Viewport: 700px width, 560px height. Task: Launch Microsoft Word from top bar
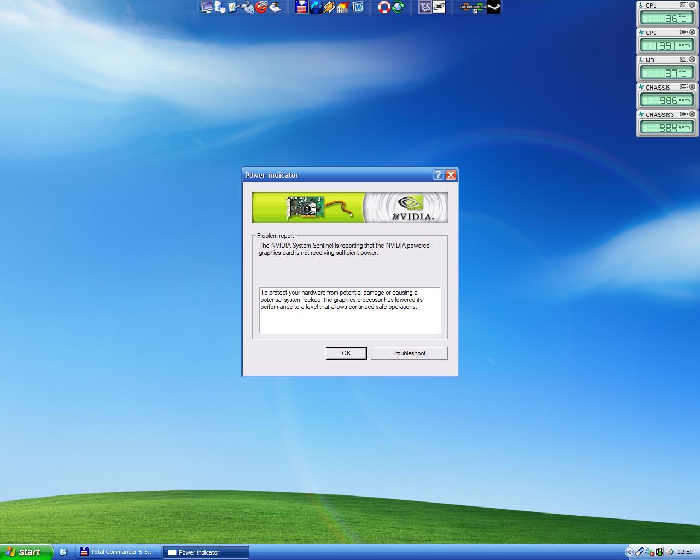(x=358, y=7)
